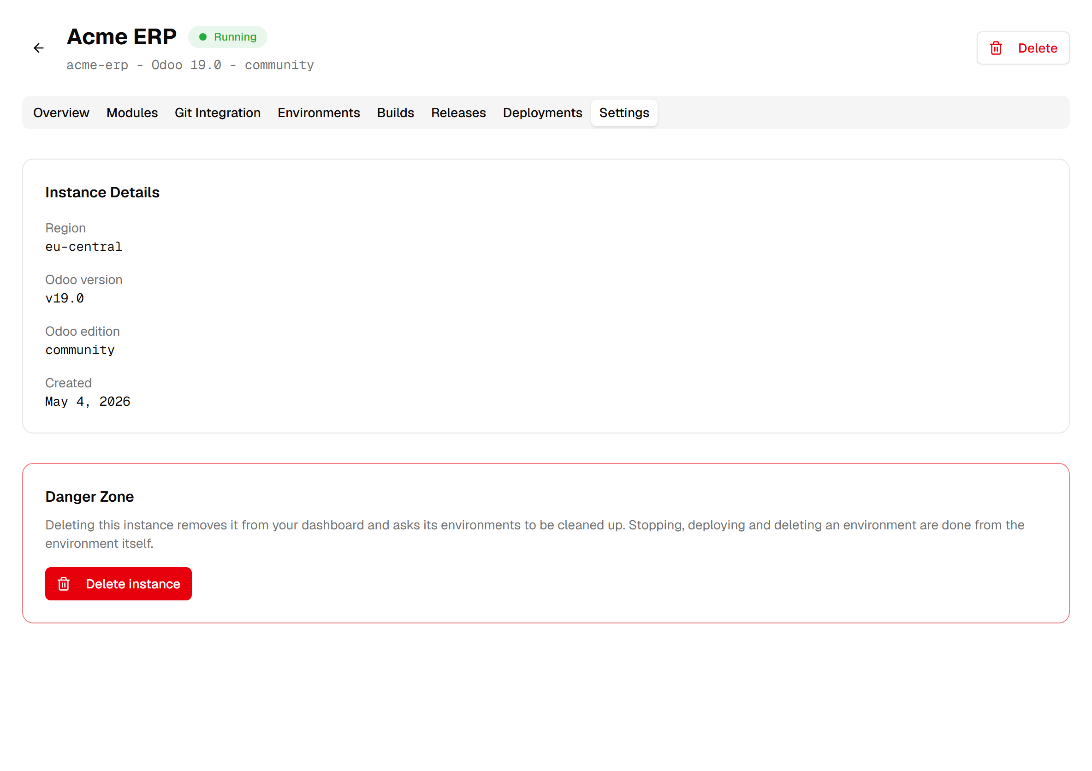Image resolution: width=1092 pixels, height=771 pixels.
Task: Click the Acme ERP title
Action: pos(121,36)
